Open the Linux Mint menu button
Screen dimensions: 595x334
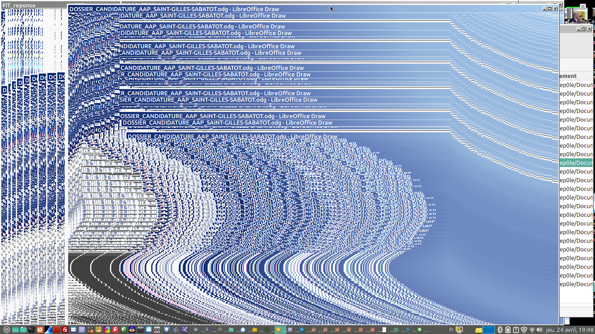pos(7,330)
